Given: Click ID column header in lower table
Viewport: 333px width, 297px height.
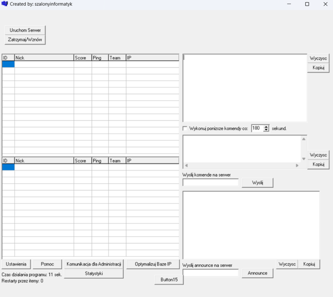Looking at the screenshot, I should (8, 161).
